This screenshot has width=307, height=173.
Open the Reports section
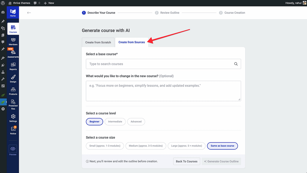point(13,66)
